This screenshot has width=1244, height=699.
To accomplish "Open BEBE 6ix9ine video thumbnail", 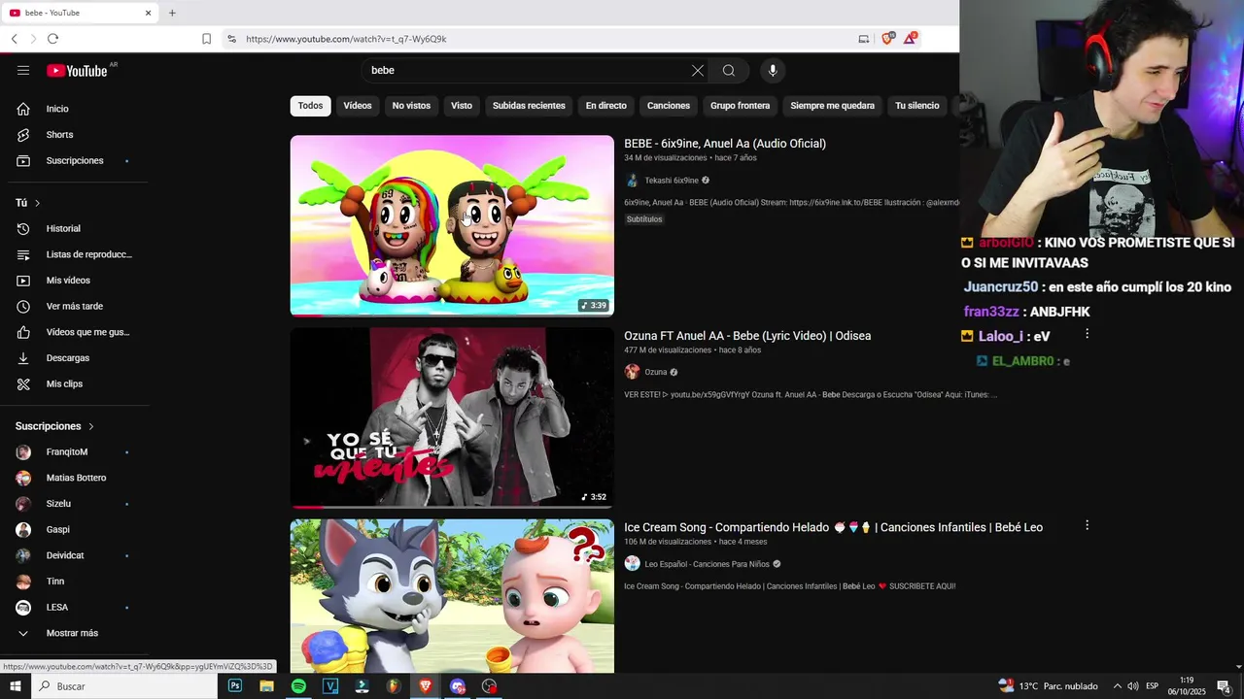I will point(452,225).
